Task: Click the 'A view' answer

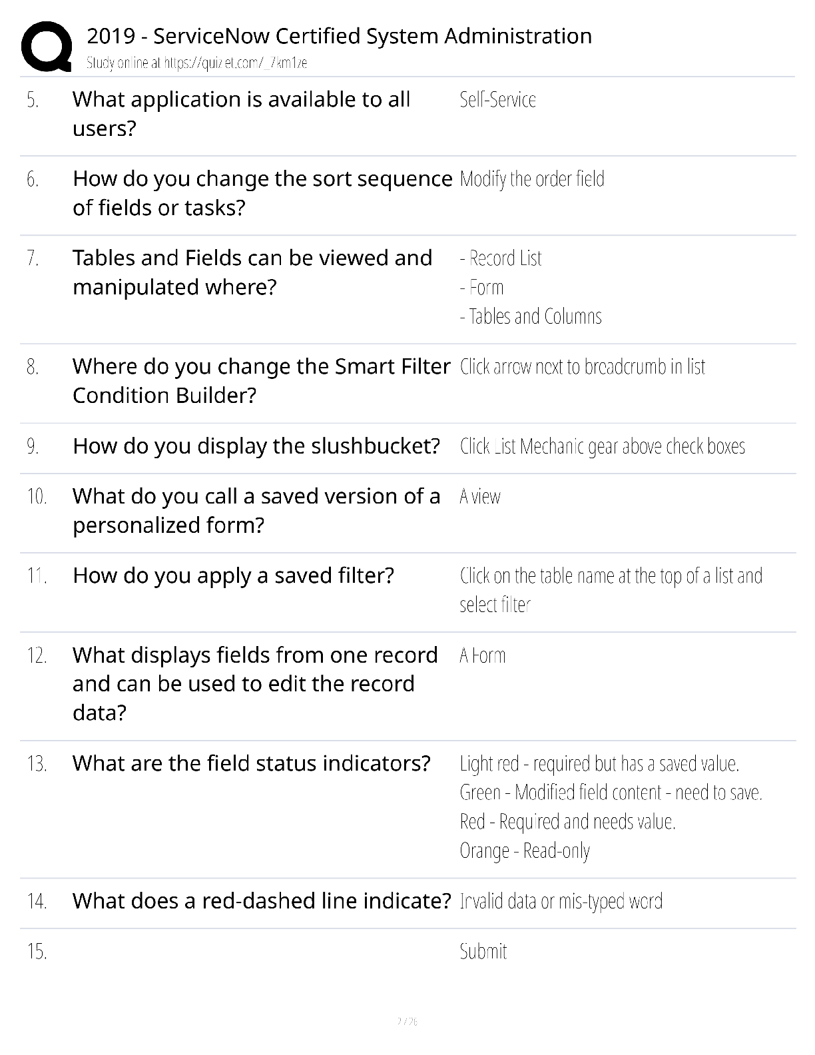Action: pyautogui.click(x=480, y=497)
